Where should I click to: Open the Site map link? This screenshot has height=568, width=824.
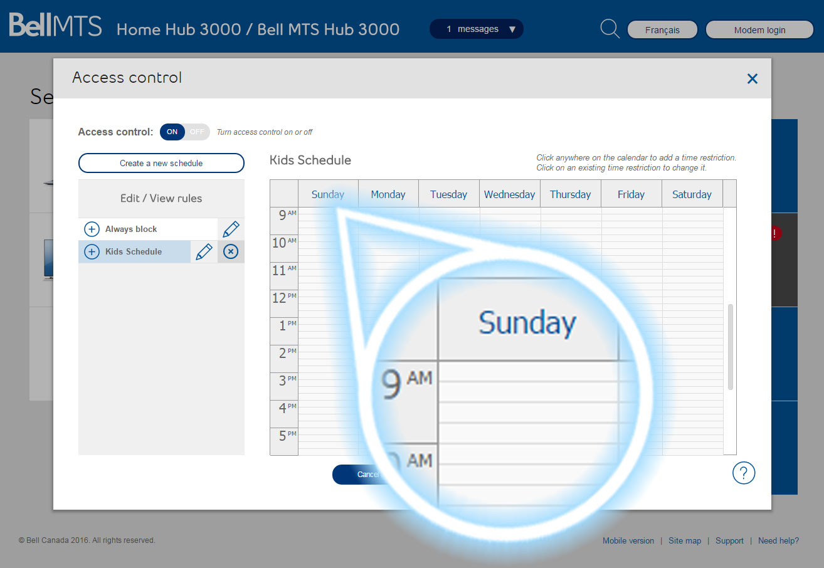point(685,541)
